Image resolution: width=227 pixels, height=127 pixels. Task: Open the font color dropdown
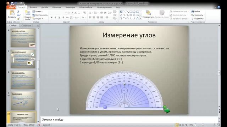tap(83, 17)
